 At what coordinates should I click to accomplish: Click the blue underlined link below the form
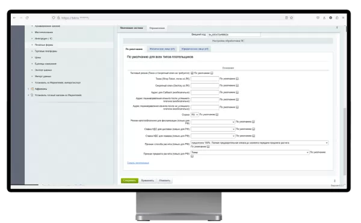pyautogui.click(x=138, y=163)
